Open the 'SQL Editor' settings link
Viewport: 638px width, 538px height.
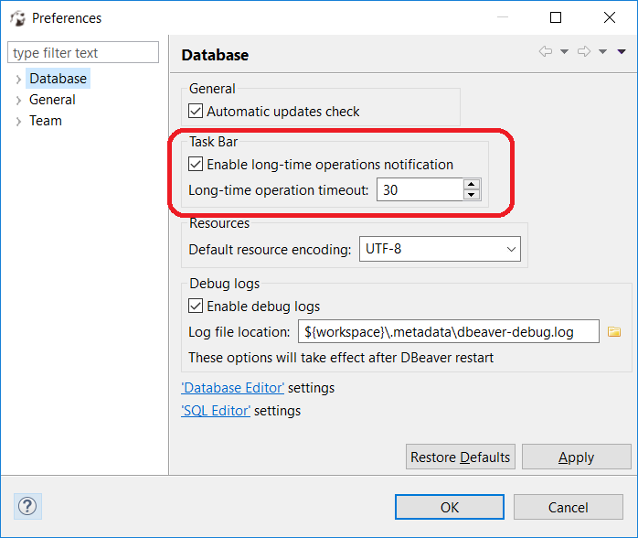(216, 411)
